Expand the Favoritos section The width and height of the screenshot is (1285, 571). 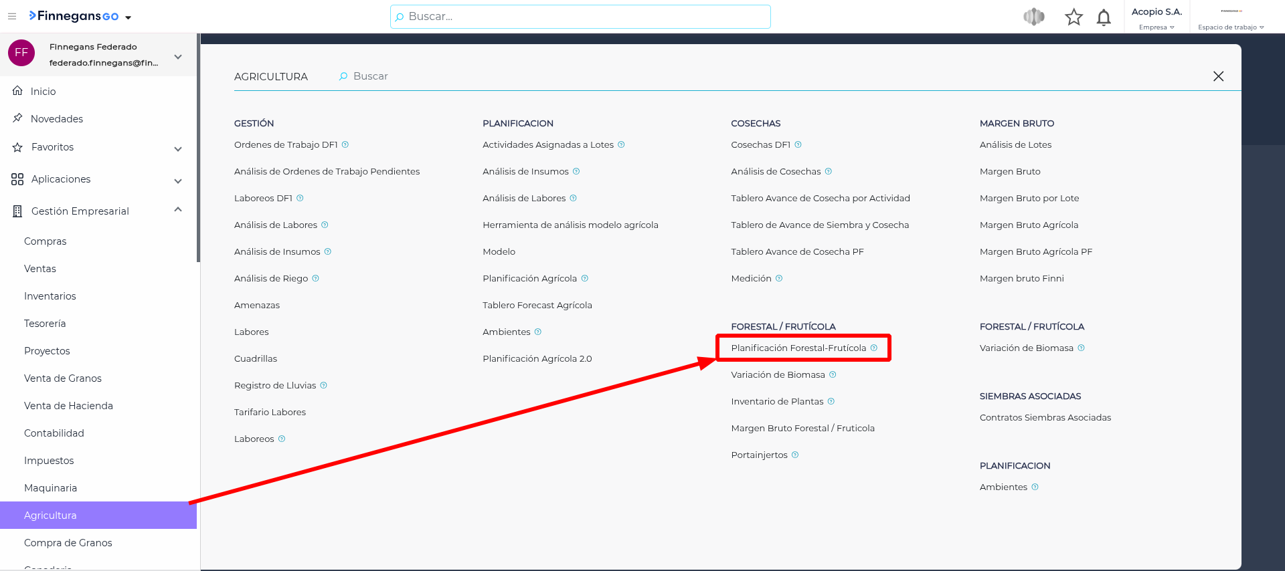178,148
